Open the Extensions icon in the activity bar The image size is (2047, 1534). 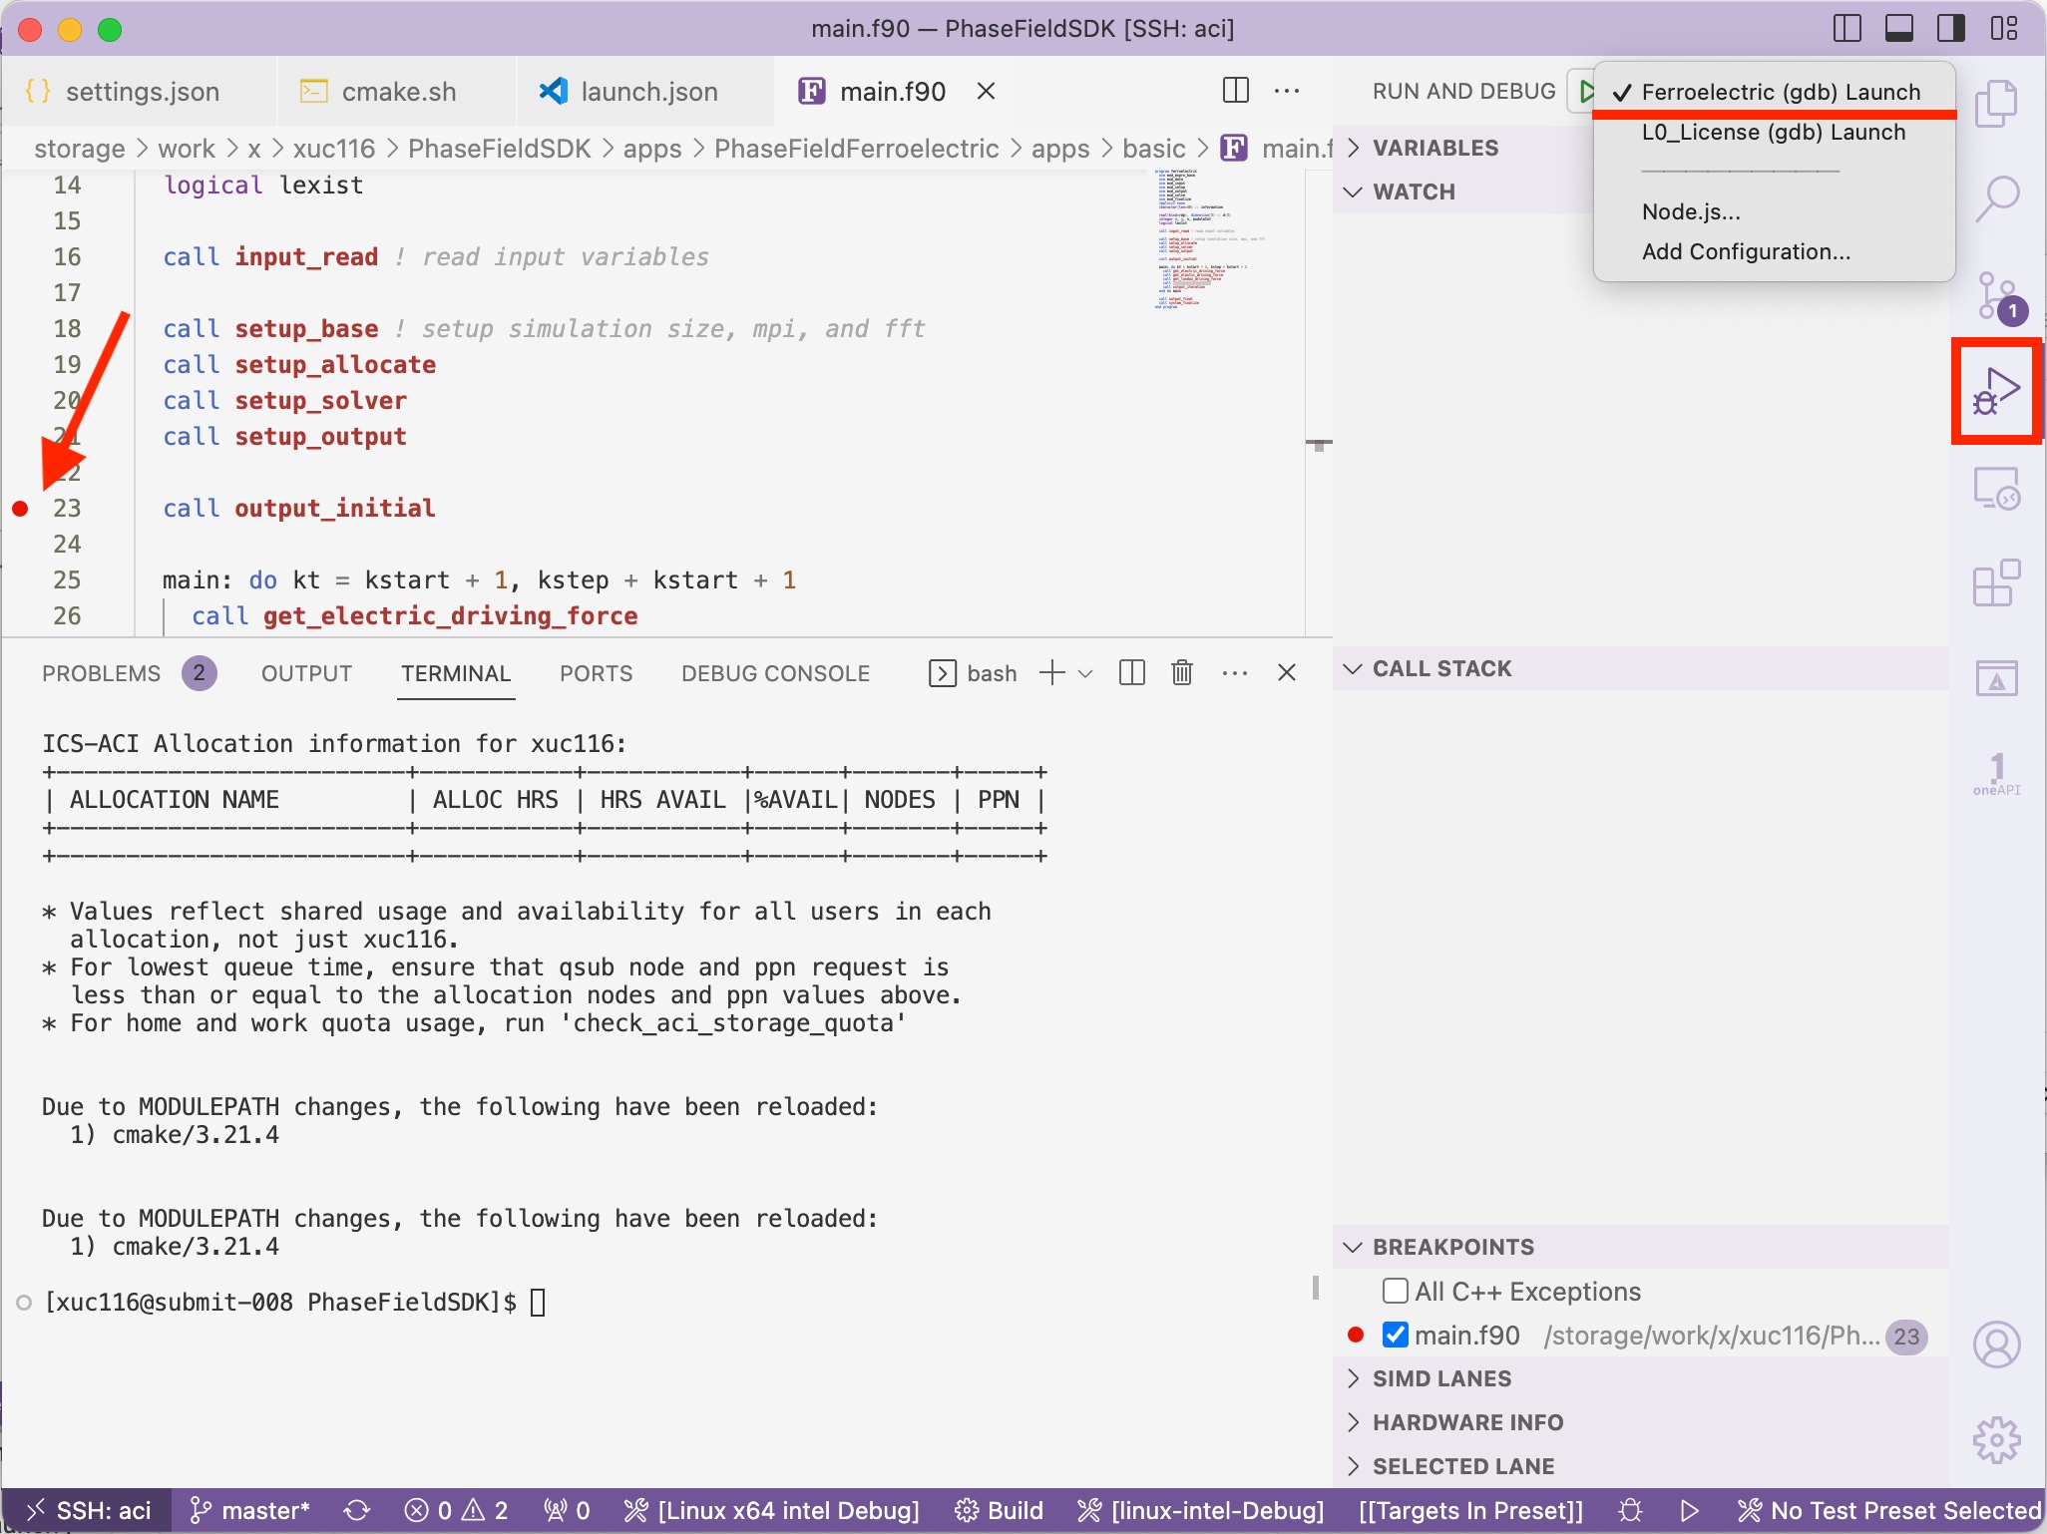1998,582
